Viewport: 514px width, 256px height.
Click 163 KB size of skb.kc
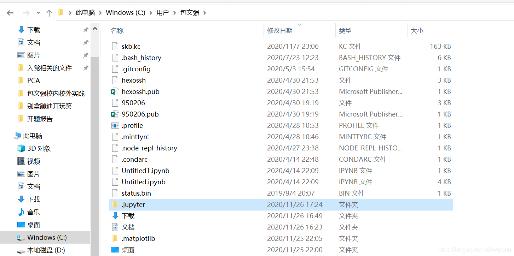point(440,46)
